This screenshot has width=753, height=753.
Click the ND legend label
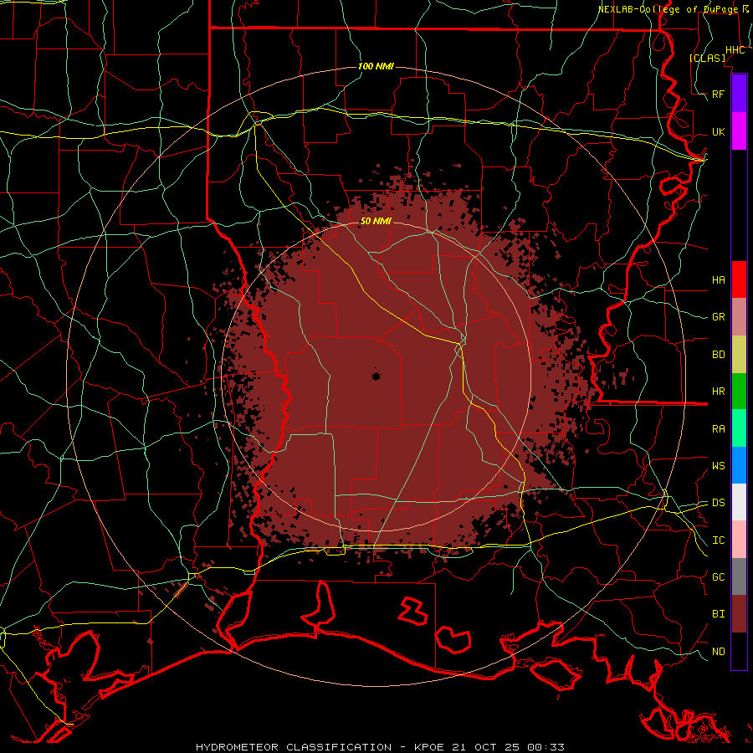click(719, 652)
